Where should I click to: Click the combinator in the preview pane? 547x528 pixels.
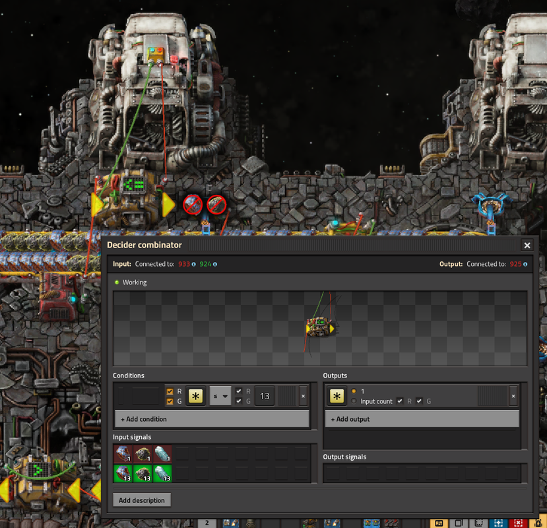click(x=320, y=327)
